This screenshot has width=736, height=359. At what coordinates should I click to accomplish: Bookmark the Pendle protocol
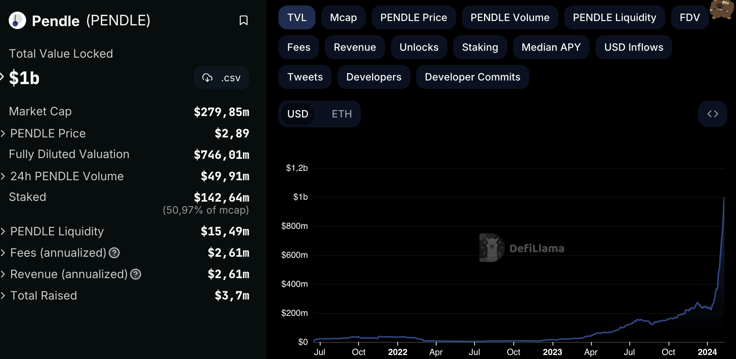pyautogui.click(x=244, y=20)
